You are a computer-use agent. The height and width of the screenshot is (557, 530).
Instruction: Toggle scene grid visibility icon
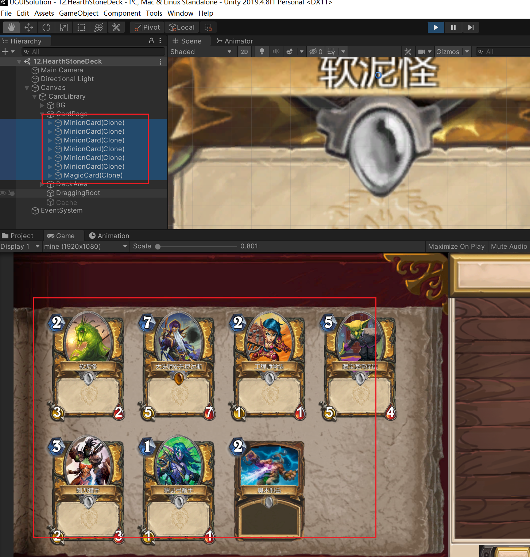point(331,52)
